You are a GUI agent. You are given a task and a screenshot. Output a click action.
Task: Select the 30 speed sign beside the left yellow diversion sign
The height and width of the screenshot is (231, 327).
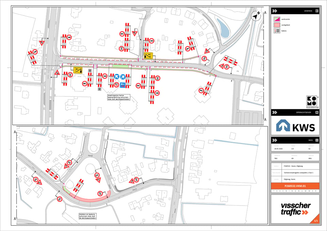(x=70, y=75)
